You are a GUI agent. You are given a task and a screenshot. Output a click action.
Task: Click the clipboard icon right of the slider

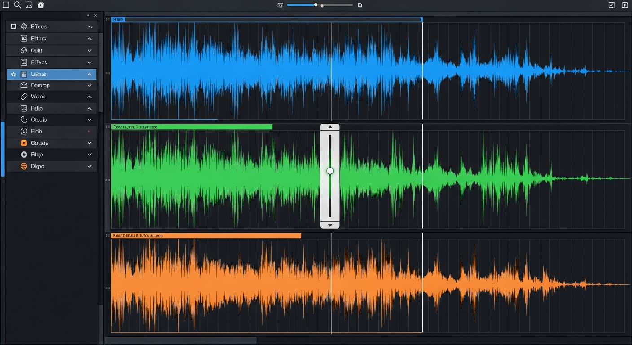360,5
